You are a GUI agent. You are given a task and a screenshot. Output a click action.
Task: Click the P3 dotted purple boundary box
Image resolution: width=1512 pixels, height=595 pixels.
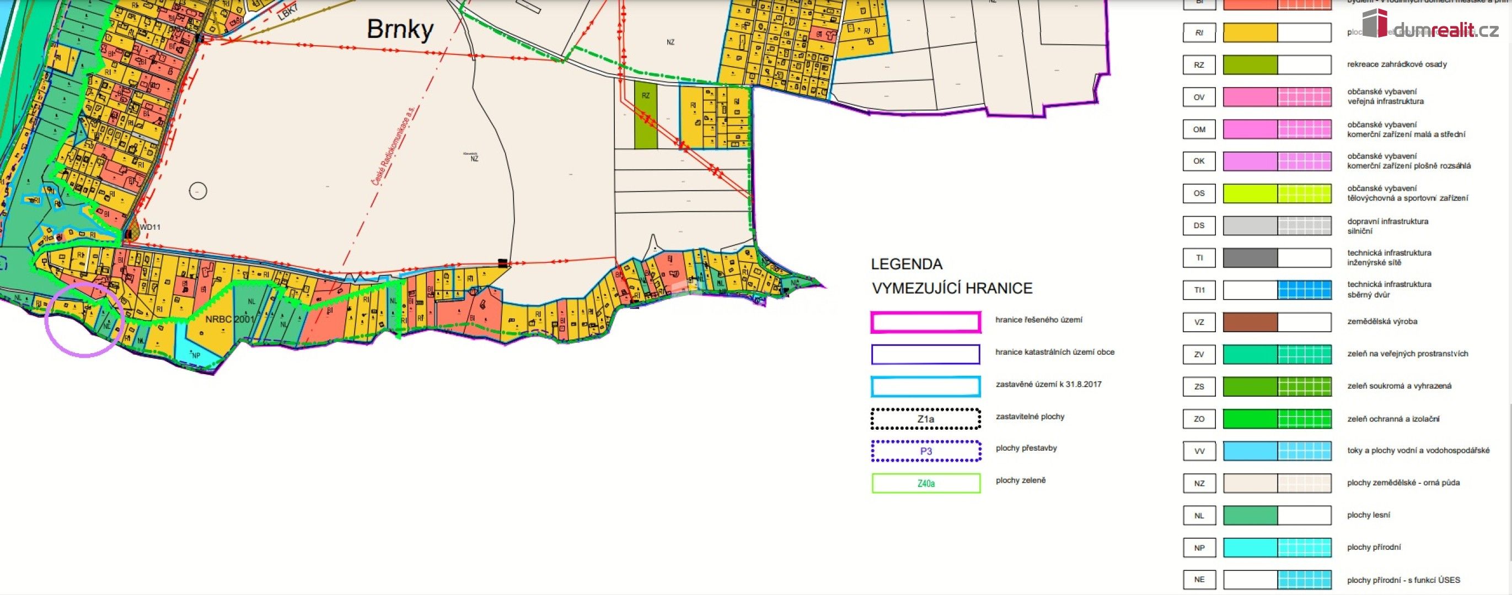926,451
